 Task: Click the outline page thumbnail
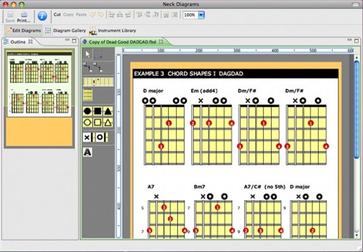click(39, 84)
